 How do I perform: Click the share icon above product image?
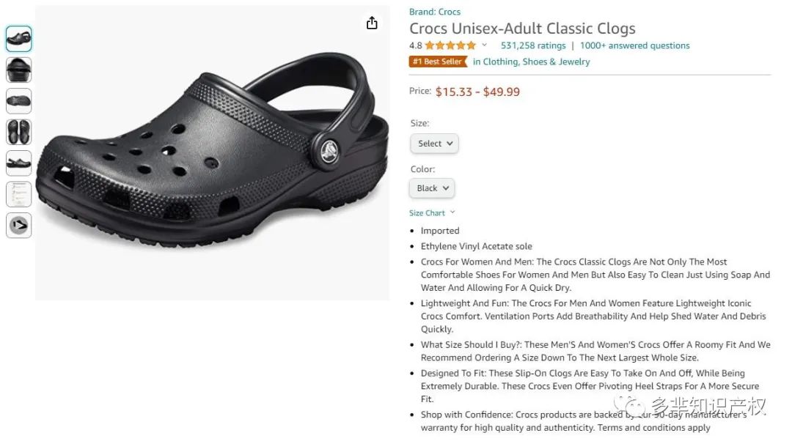372,23
